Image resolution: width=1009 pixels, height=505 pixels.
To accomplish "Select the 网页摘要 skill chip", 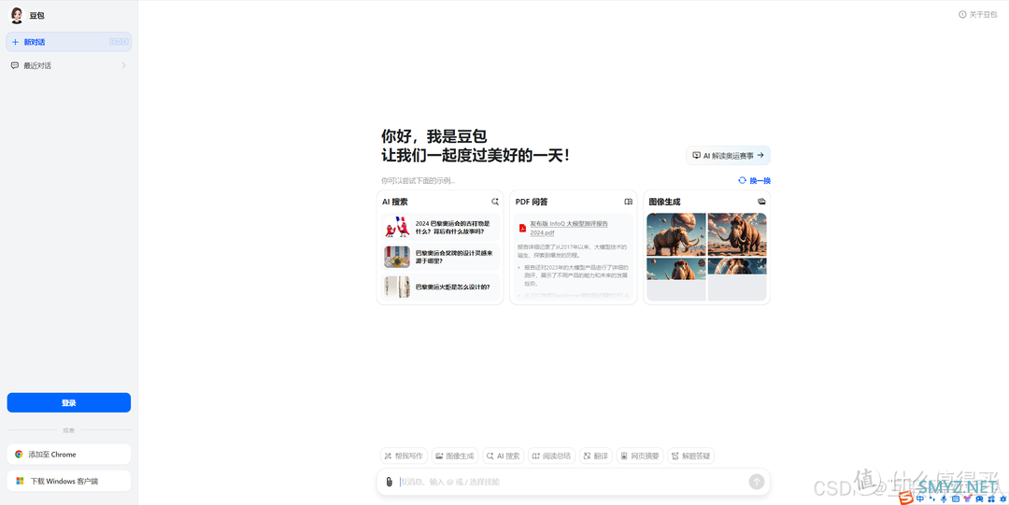I will pos(640,456).
